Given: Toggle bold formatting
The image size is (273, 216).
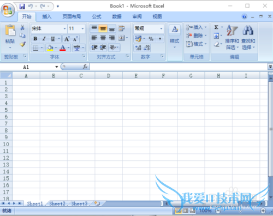Looking at the screenshot, I should coord(35,39).
